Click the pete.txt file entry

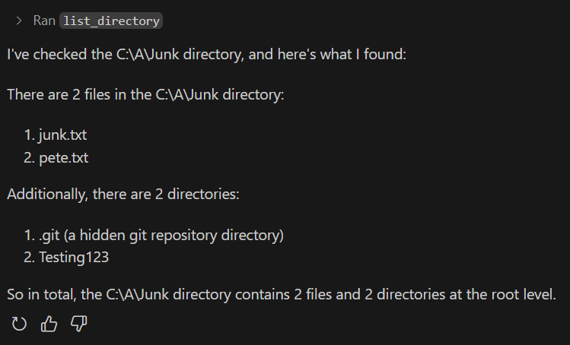coord(64,158)
